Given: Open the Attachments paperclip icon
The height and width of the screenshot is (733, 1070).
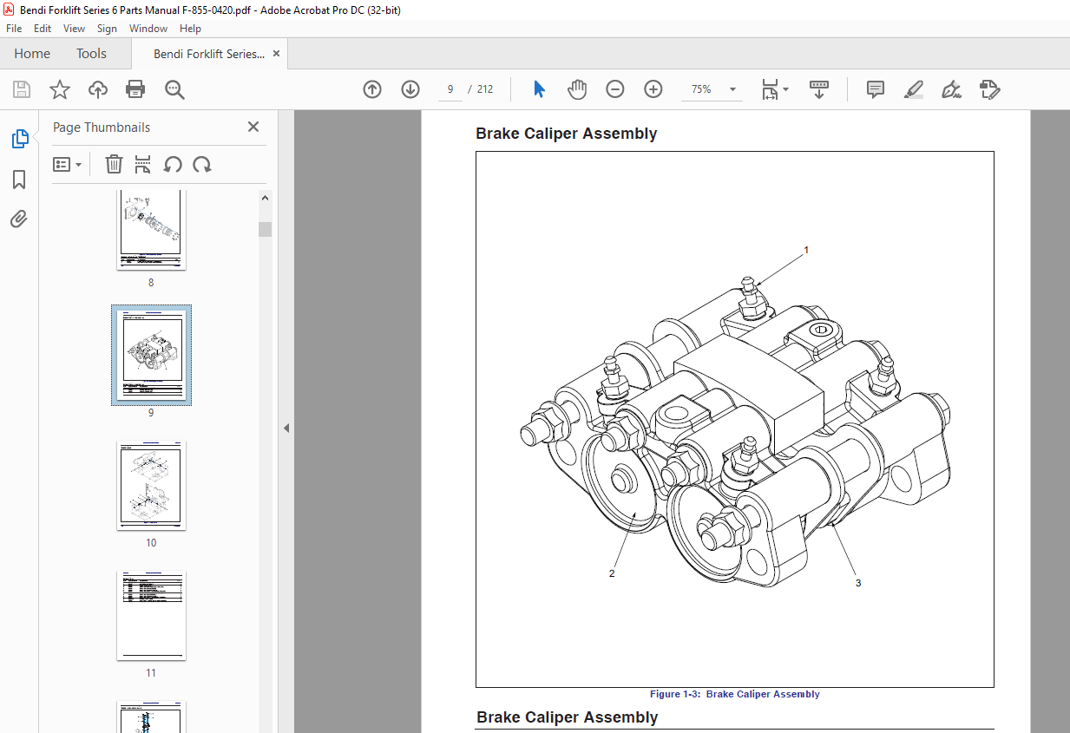Looking at the screenshot, I should pyautogui.click(x=19, y=219).
